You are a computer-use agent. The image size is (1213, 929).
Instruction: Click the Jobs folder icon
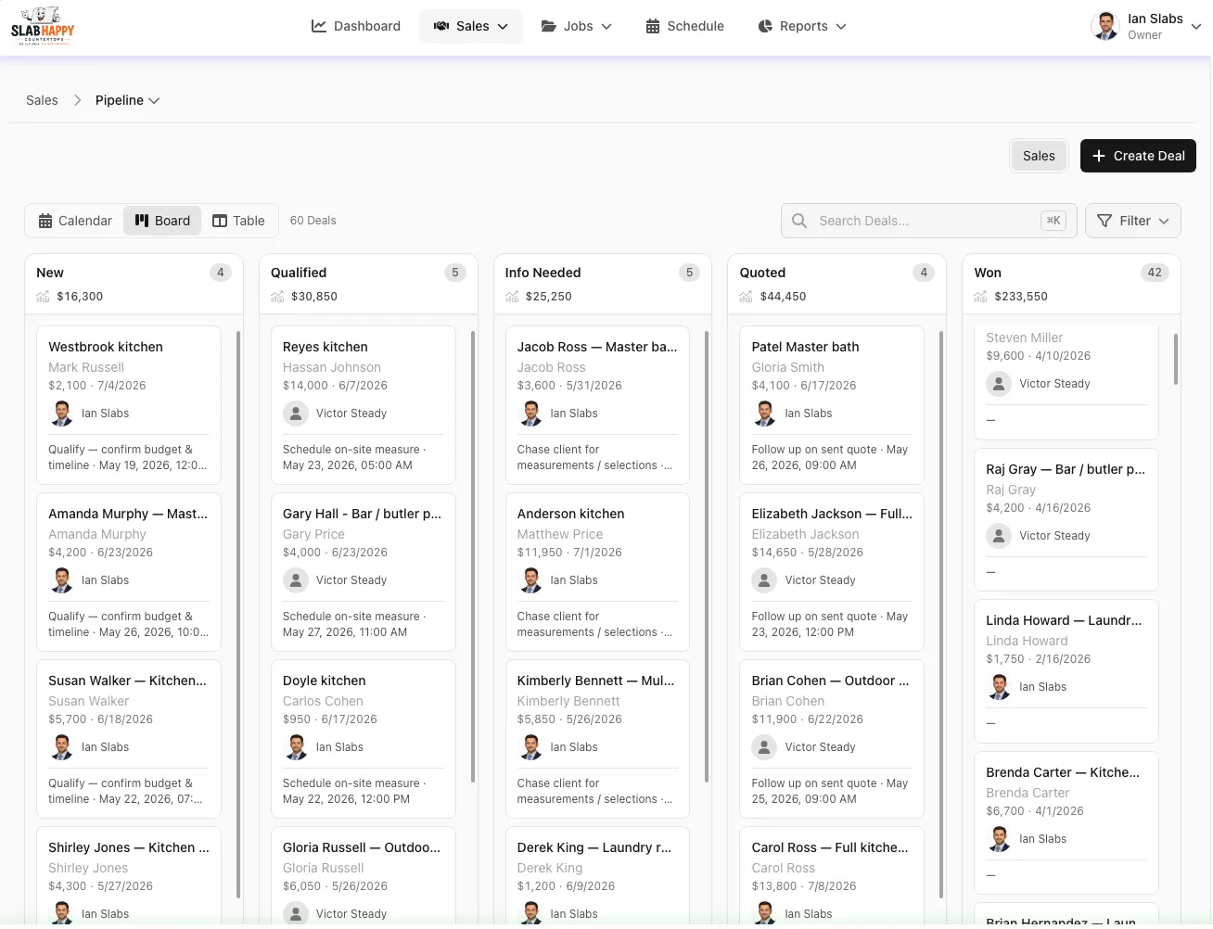(x=549, y=26)
